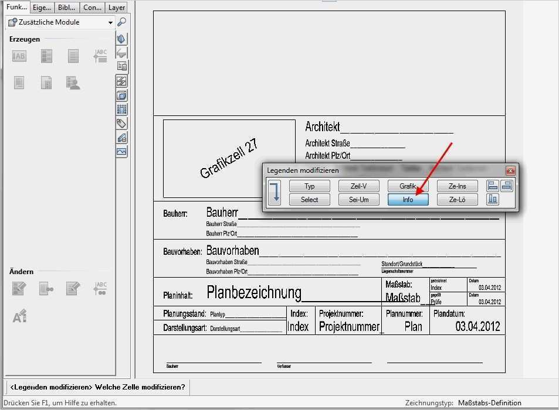Click the ABC label link icon under Ändern
This screenshot has height=410, width=559.
tap(100, 288)
